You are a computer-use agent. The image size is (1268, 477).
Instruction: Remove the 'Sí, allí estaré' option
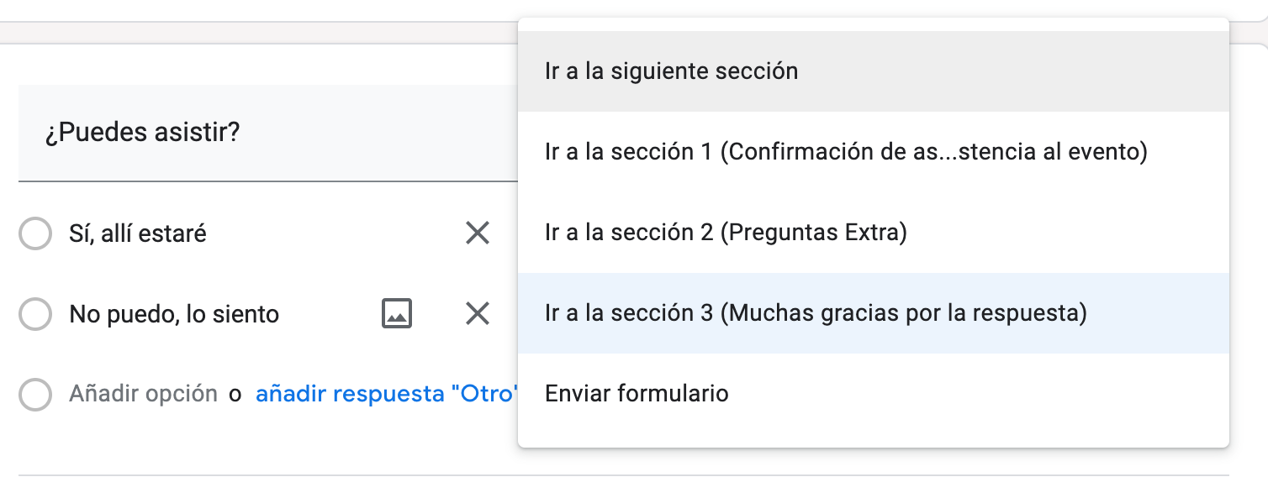[x=478, y=233]
